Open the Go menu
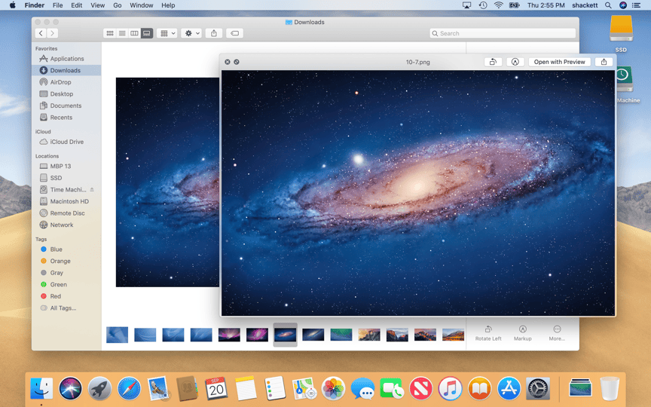This screenshot has width=651, height=407. pos(118,5)
